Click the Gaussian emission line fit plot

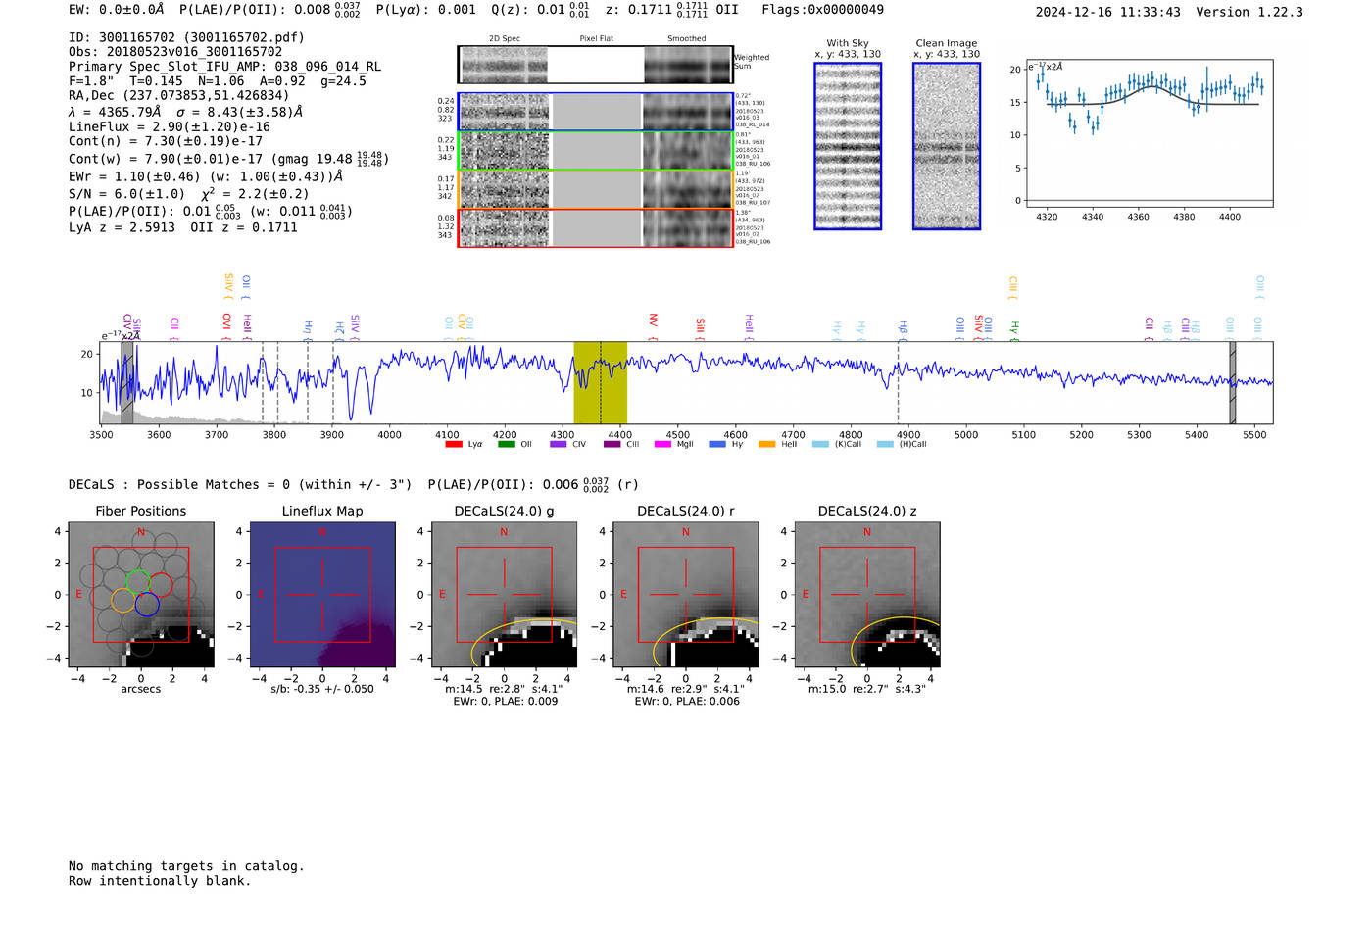[1149, 134]
